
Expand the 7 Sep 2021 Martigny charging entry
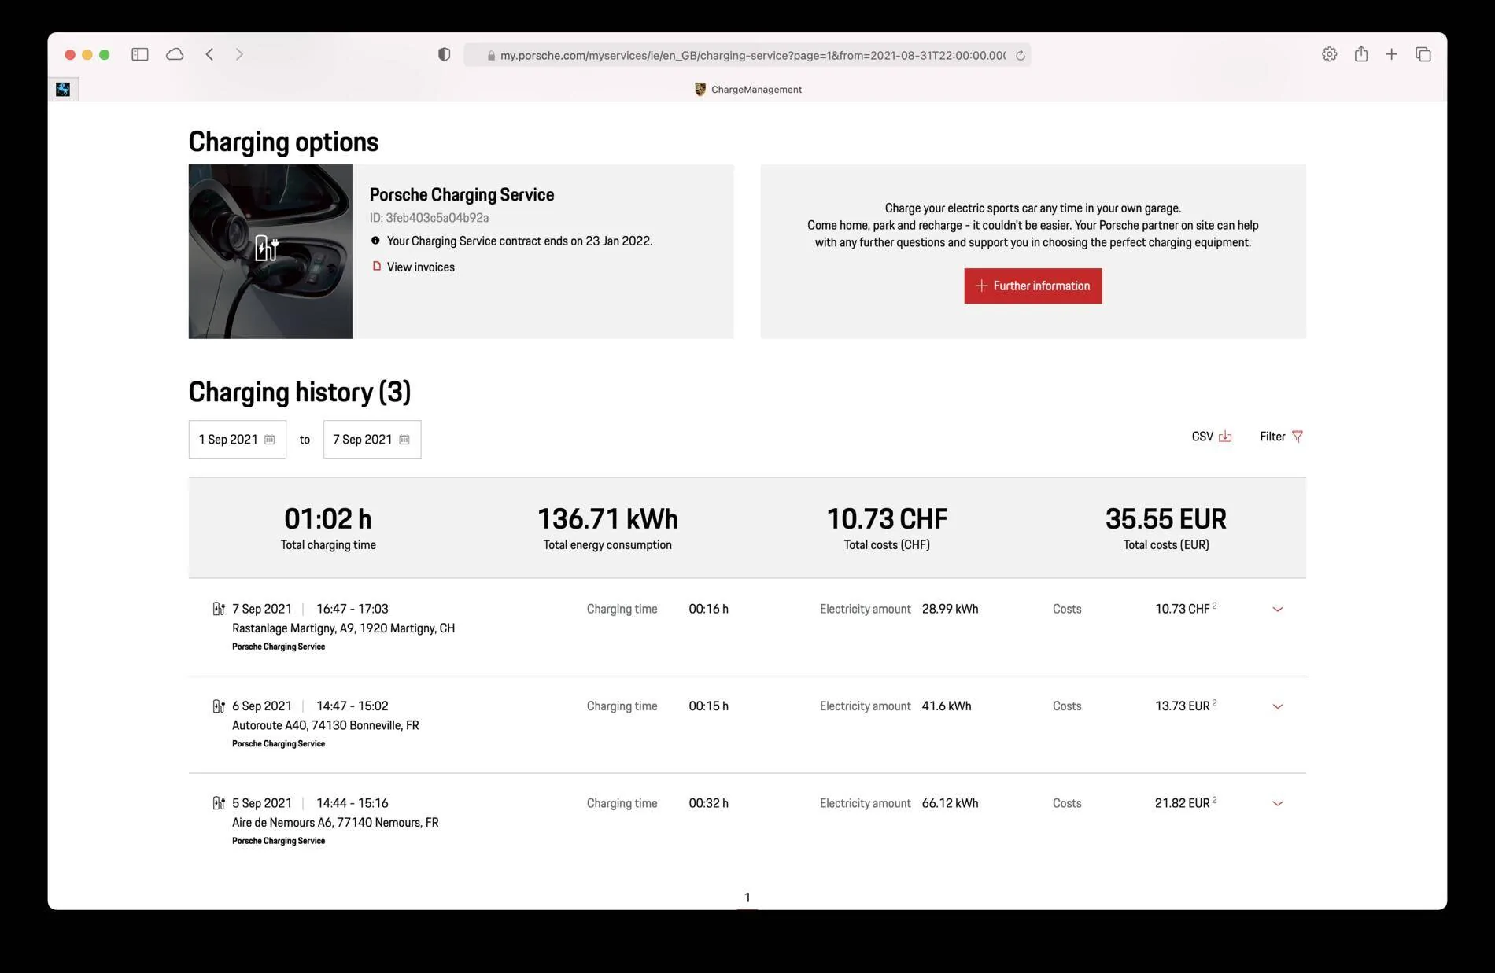[x=1278, y=609]
